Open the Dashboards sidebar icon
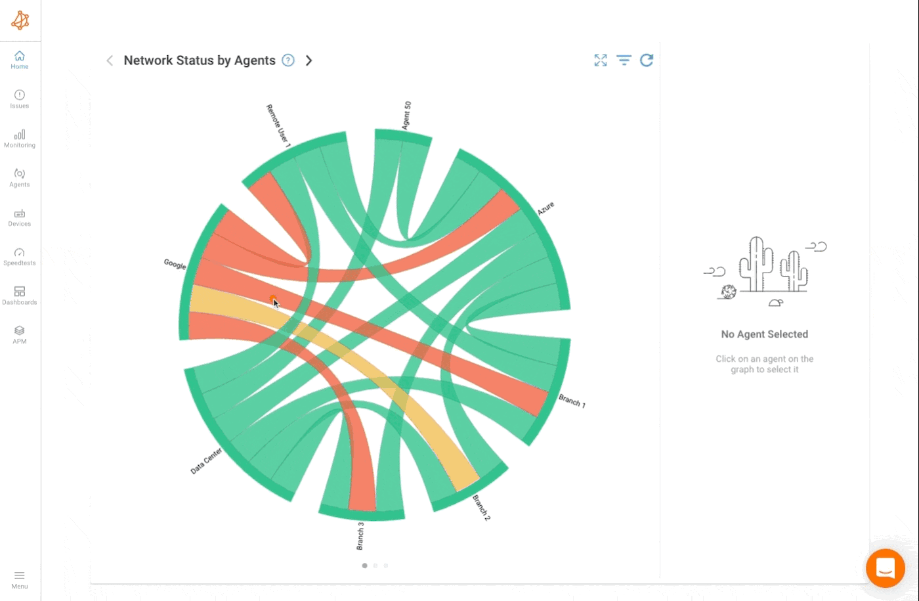This screenshot has height=601, width=919. click(20, 296)
